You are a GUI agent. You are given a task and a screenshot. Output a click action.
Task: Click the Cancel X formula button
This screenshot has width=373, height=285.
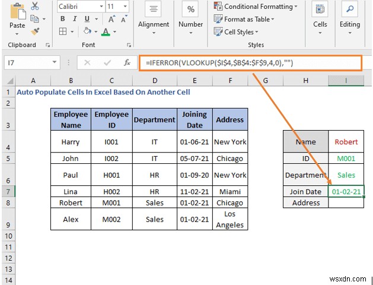click(x=87, y=63)
